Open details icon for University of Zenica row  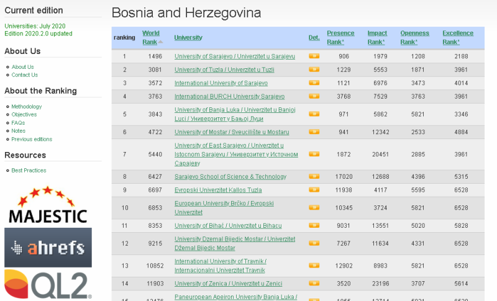point(314,283)
